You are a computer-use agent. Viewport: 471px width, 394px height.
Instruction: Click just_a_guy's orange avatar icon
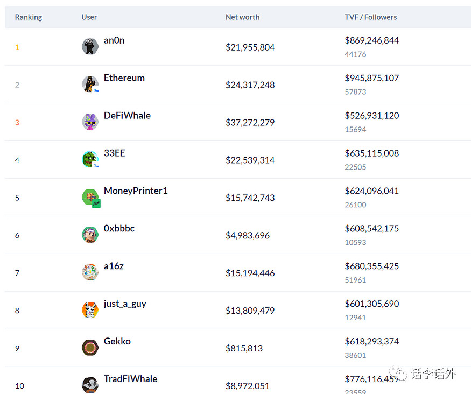pos(90,310)
